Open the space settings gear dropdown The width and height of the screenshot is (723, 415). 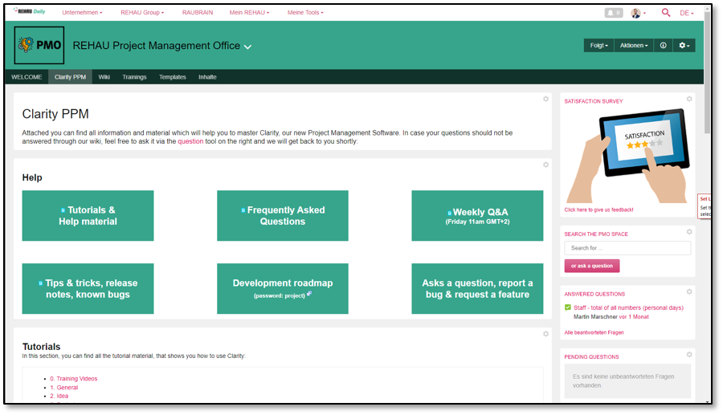[684, 45]
